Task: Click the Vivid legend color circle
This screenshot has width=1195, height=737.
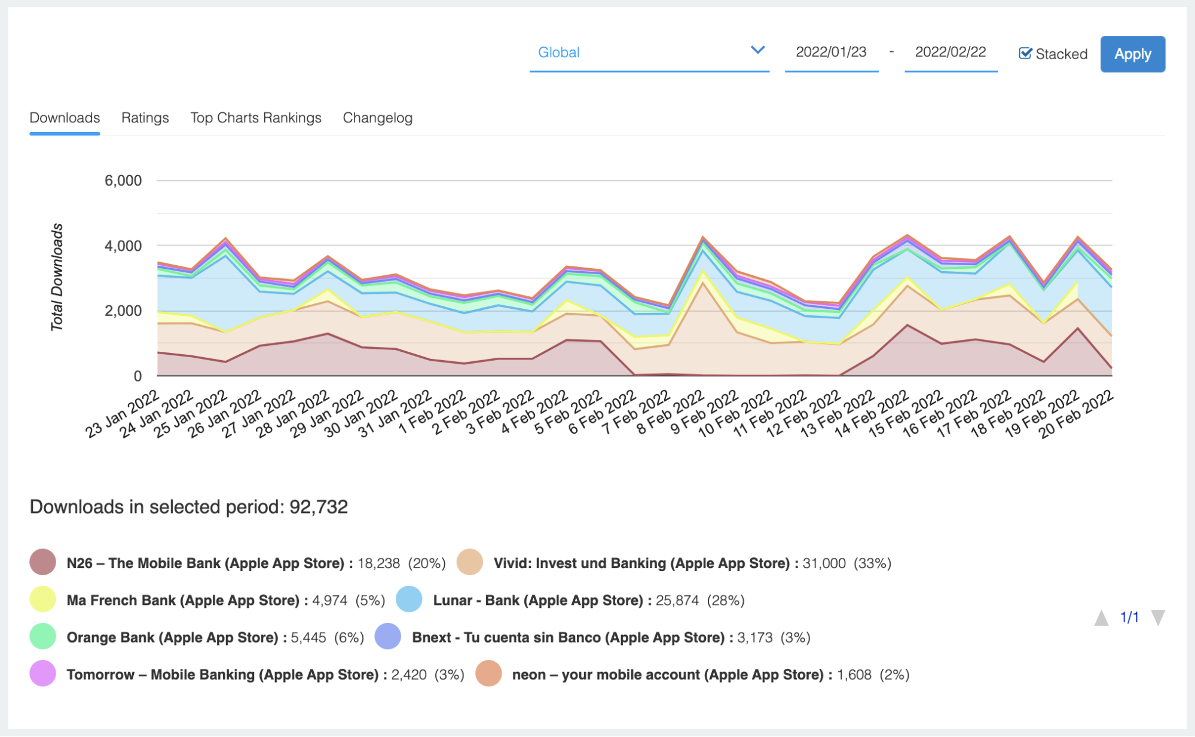Action: [x=469, y=563]
